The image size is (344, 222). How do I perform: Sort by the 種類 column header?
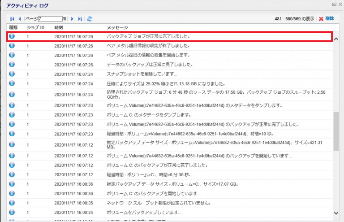click(x=13, y=27)
